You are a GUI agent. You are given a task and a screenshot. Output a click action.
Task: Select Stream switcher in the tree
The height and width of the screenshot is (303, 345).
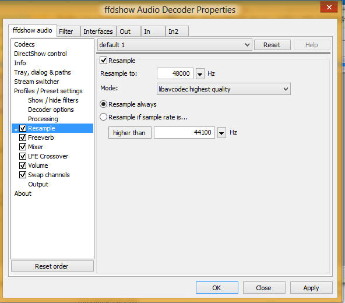coord(36,82)
